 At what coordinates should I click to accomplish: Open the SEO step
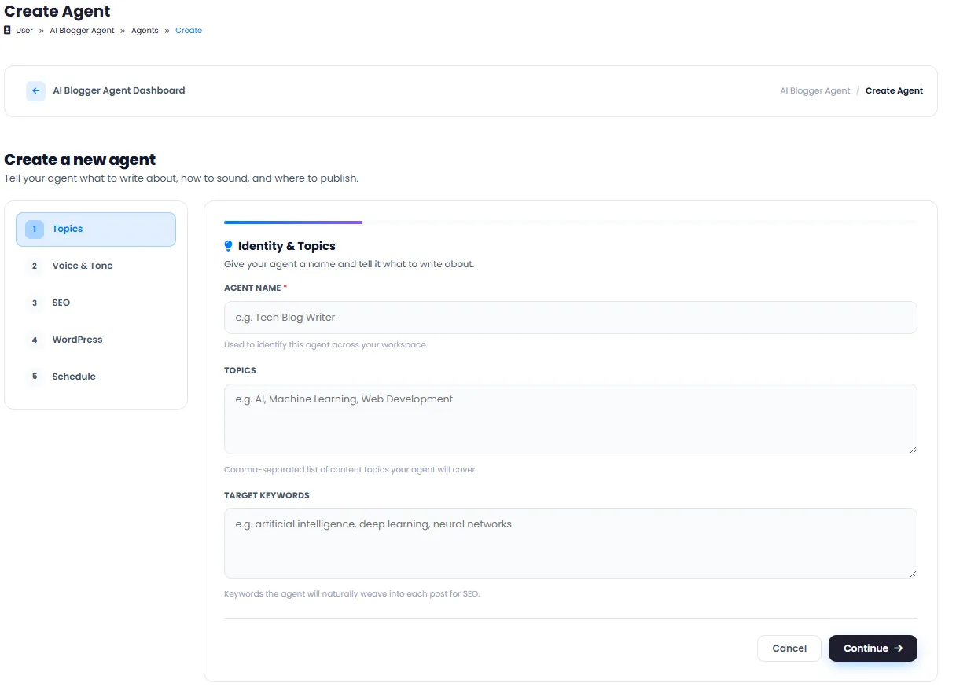click(x=96, y=303)
